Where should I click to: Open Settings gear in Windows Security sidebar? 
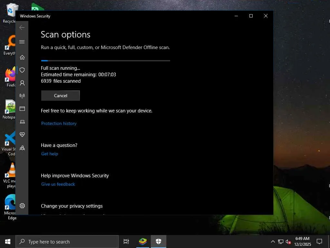tap(22, 206)
